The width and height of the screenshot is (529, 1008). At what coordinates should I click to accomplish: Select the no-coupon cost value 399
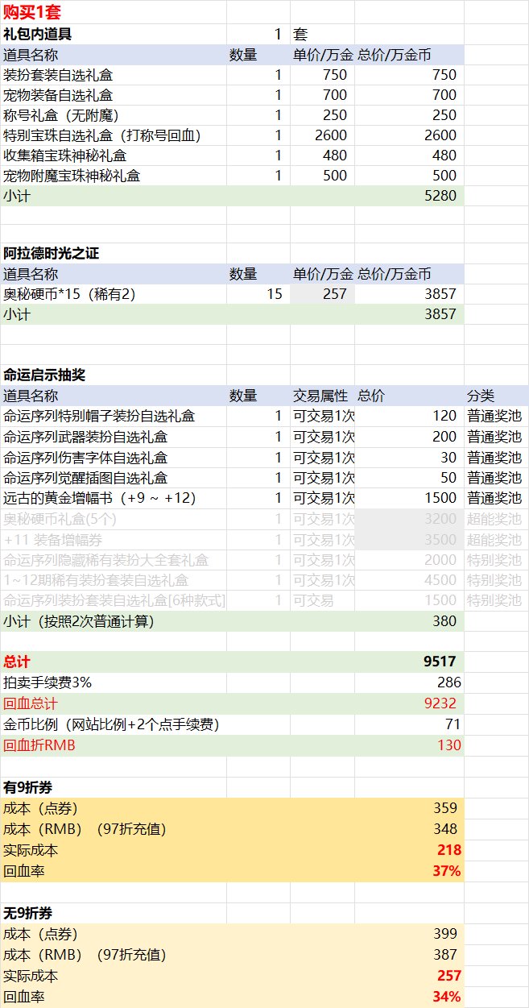(x=444, y=934)
